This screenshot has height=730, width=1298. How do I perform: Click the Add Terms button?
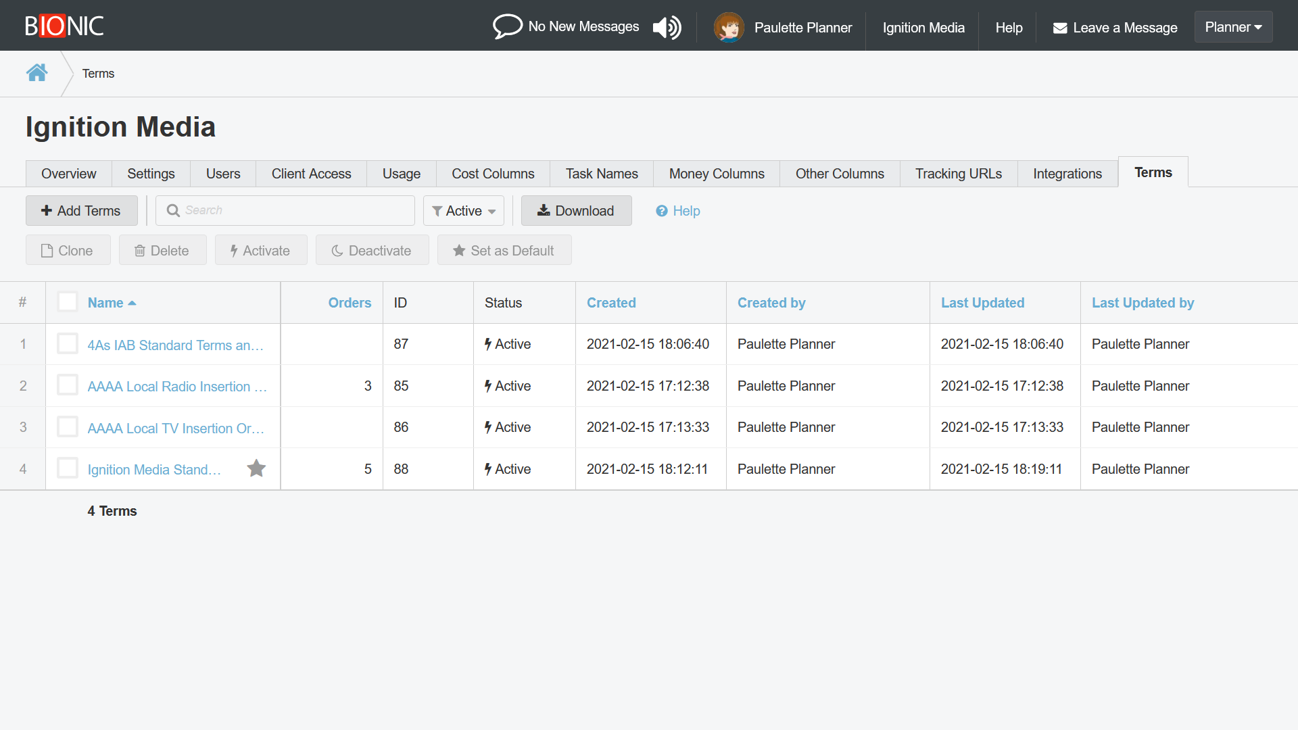click(x=82, y=211)
